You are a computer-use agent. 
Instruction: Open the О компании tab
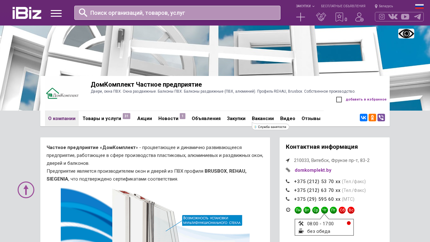62,118
